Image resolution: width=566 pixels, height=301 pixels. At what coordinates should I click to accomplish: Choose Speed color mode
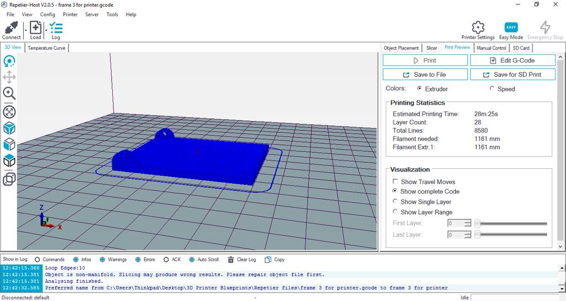coord(492,88)
